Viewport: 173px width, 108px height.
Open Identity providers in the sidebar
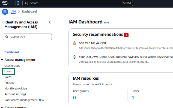[16, 88]
